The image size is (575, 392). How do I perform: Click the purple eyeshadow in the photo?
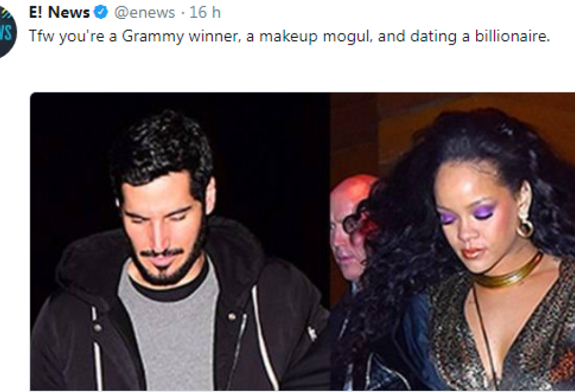pyautogui.click(x=482, y=214)
